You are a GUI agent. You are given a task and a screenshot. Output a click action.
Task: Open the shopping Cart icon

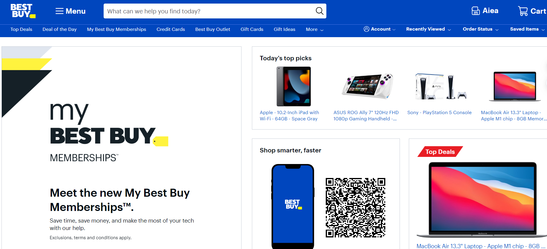pyautogui.click(x=523, y=11)
